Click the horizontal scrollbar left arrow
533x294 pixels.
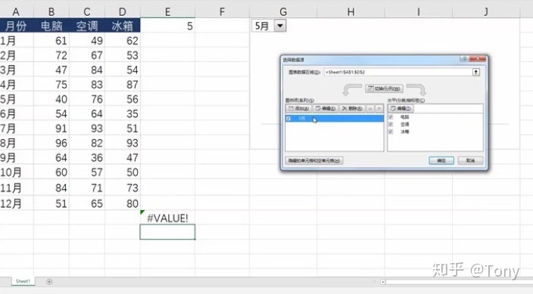coord(383,282)
